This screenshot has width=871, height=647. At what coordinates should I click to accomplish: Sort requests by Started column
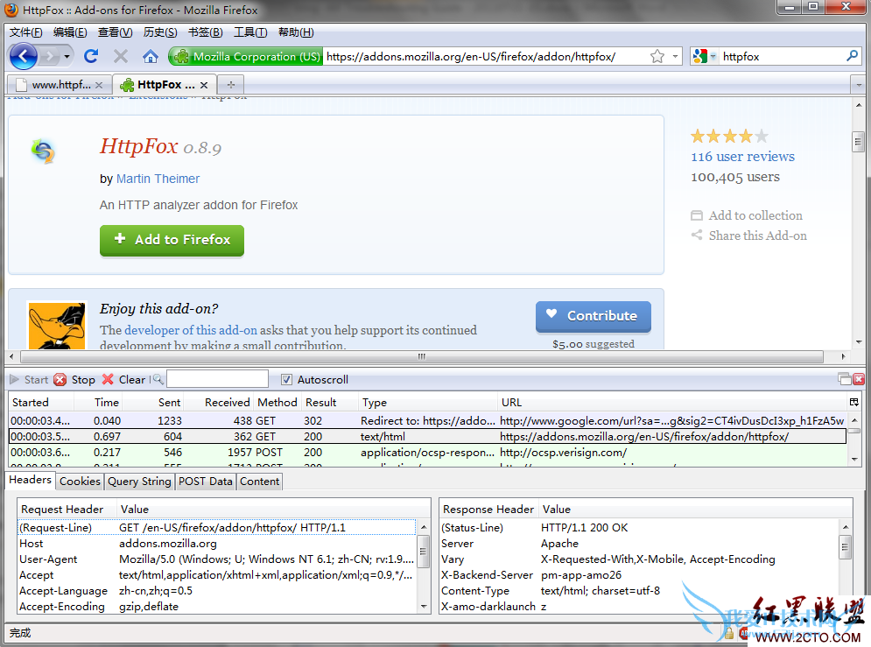[x=41, y=402]
